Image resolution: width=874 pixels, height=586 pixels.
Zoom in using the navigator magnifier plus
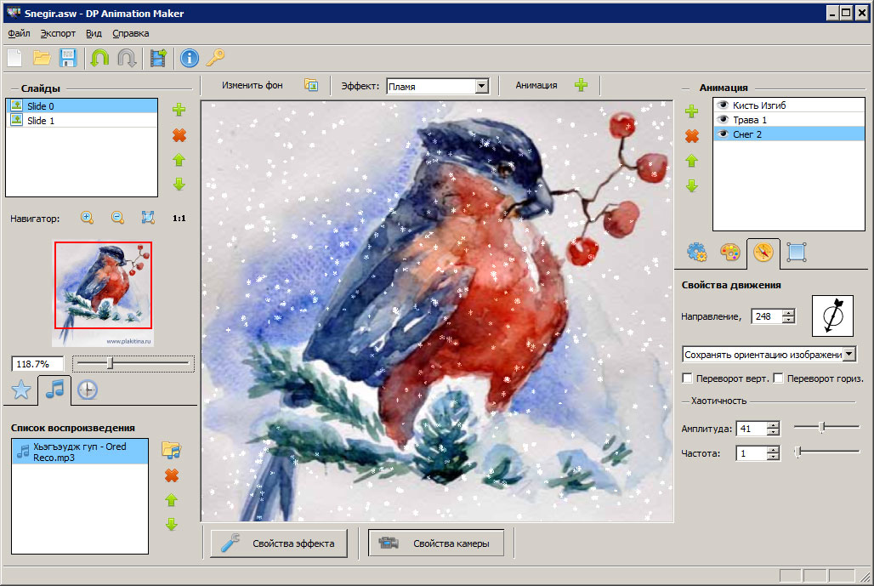[87, 218]
